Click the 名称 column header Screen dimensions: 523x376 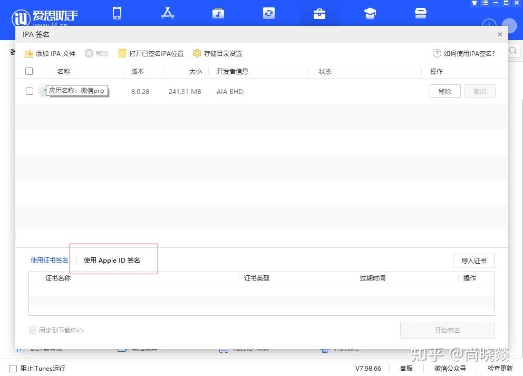64,71
